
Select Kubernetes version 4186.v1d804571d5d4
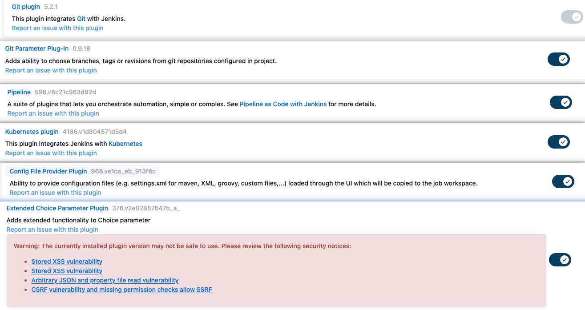tap(95, 132)
